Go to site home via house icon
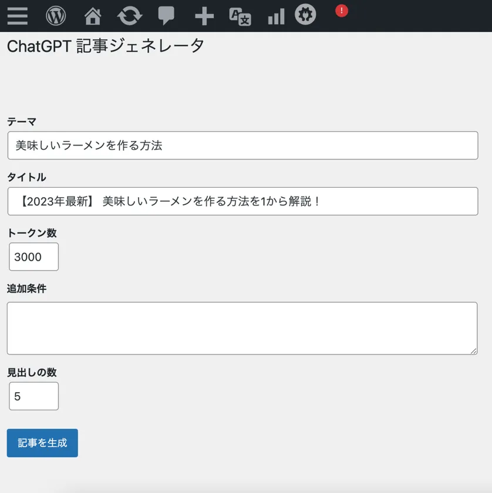The width and height of the screenshot is (492, 493). [x=93, y=16]
